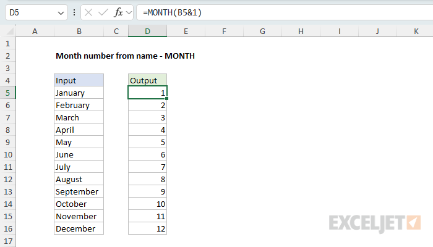The width and height of the screenshot is (433, 247).
Task: Select row 16 header
Action: click(x=7, y=228)
